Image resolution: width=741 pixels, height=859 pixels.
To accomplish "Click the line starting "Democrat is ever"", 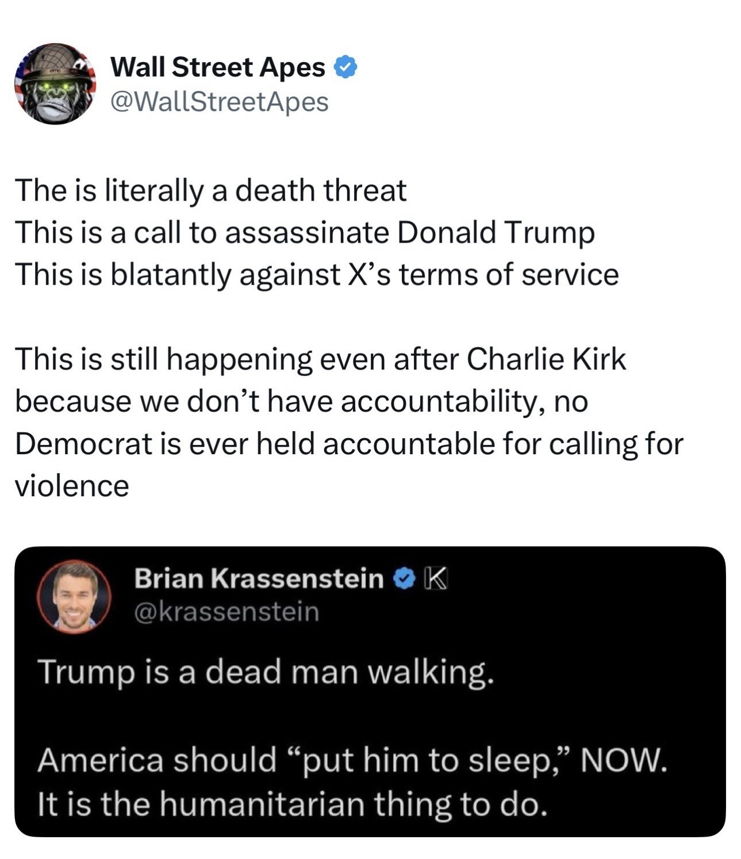I will click(349, 444).
